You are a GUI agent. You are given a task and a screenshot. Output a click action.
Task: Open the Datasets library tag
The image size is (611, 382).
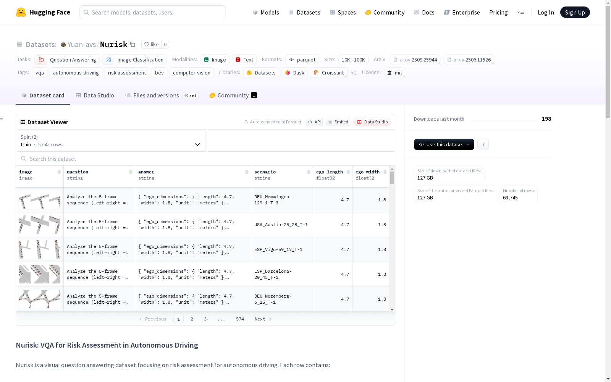click(x=261, y=73)
